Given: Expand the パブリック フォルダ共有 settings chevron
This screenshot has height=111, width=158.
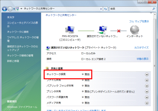Looking at the screenshot, I should (x=147, y=86).
